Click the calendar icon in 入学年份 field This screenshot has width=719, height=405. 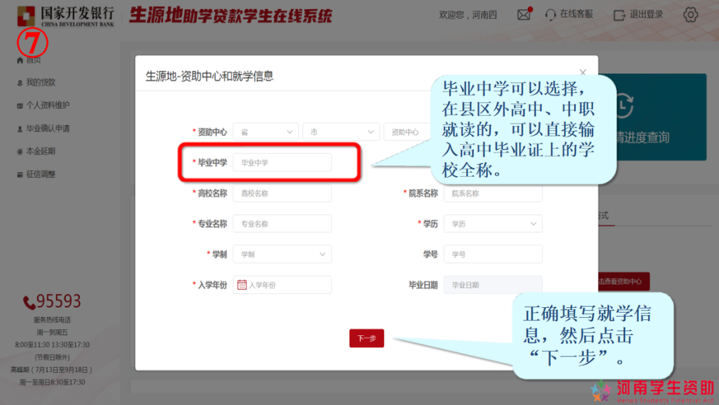(x=242, y=285)
